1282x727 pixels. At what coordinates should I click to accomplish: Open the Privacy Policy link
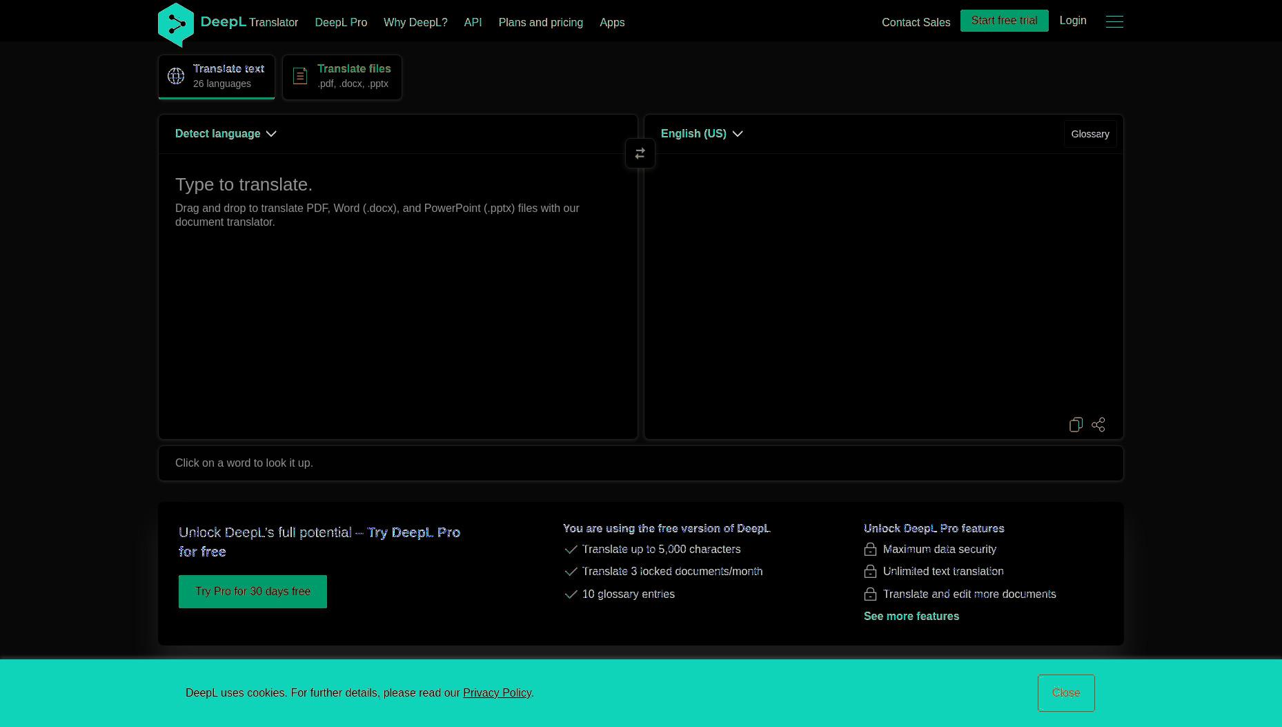(x=497, y=692)
